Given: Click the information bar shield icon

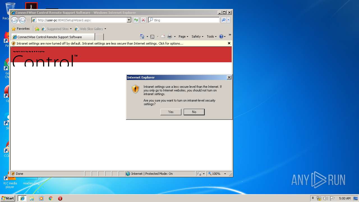Looking at the screenshot, I should click(13, 43).
